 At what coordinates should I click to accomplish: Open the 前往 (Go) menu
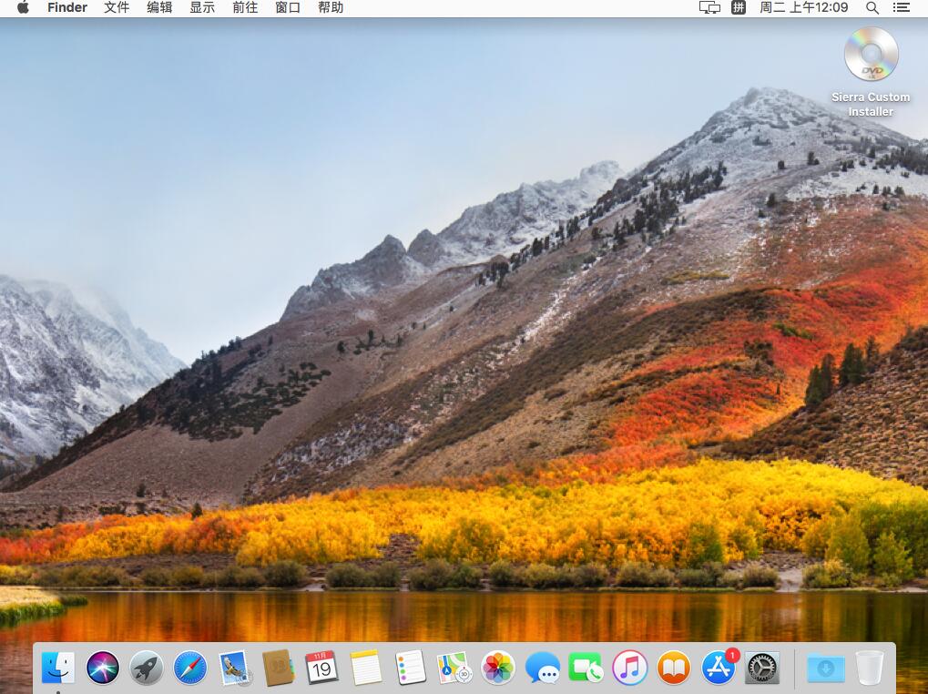coord(244,7)
